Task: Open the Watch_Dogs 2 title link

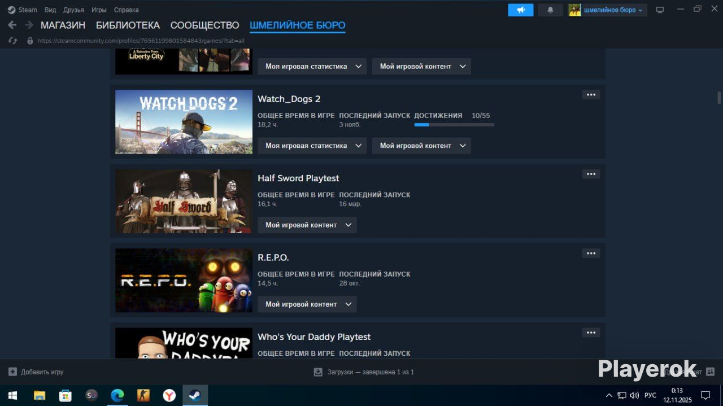Action: [x=289, y=99]
